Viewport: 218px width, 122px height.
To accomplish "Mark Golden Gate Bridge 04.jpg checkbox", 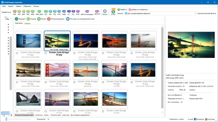I will pyautogui.click(x=103, y=53).
